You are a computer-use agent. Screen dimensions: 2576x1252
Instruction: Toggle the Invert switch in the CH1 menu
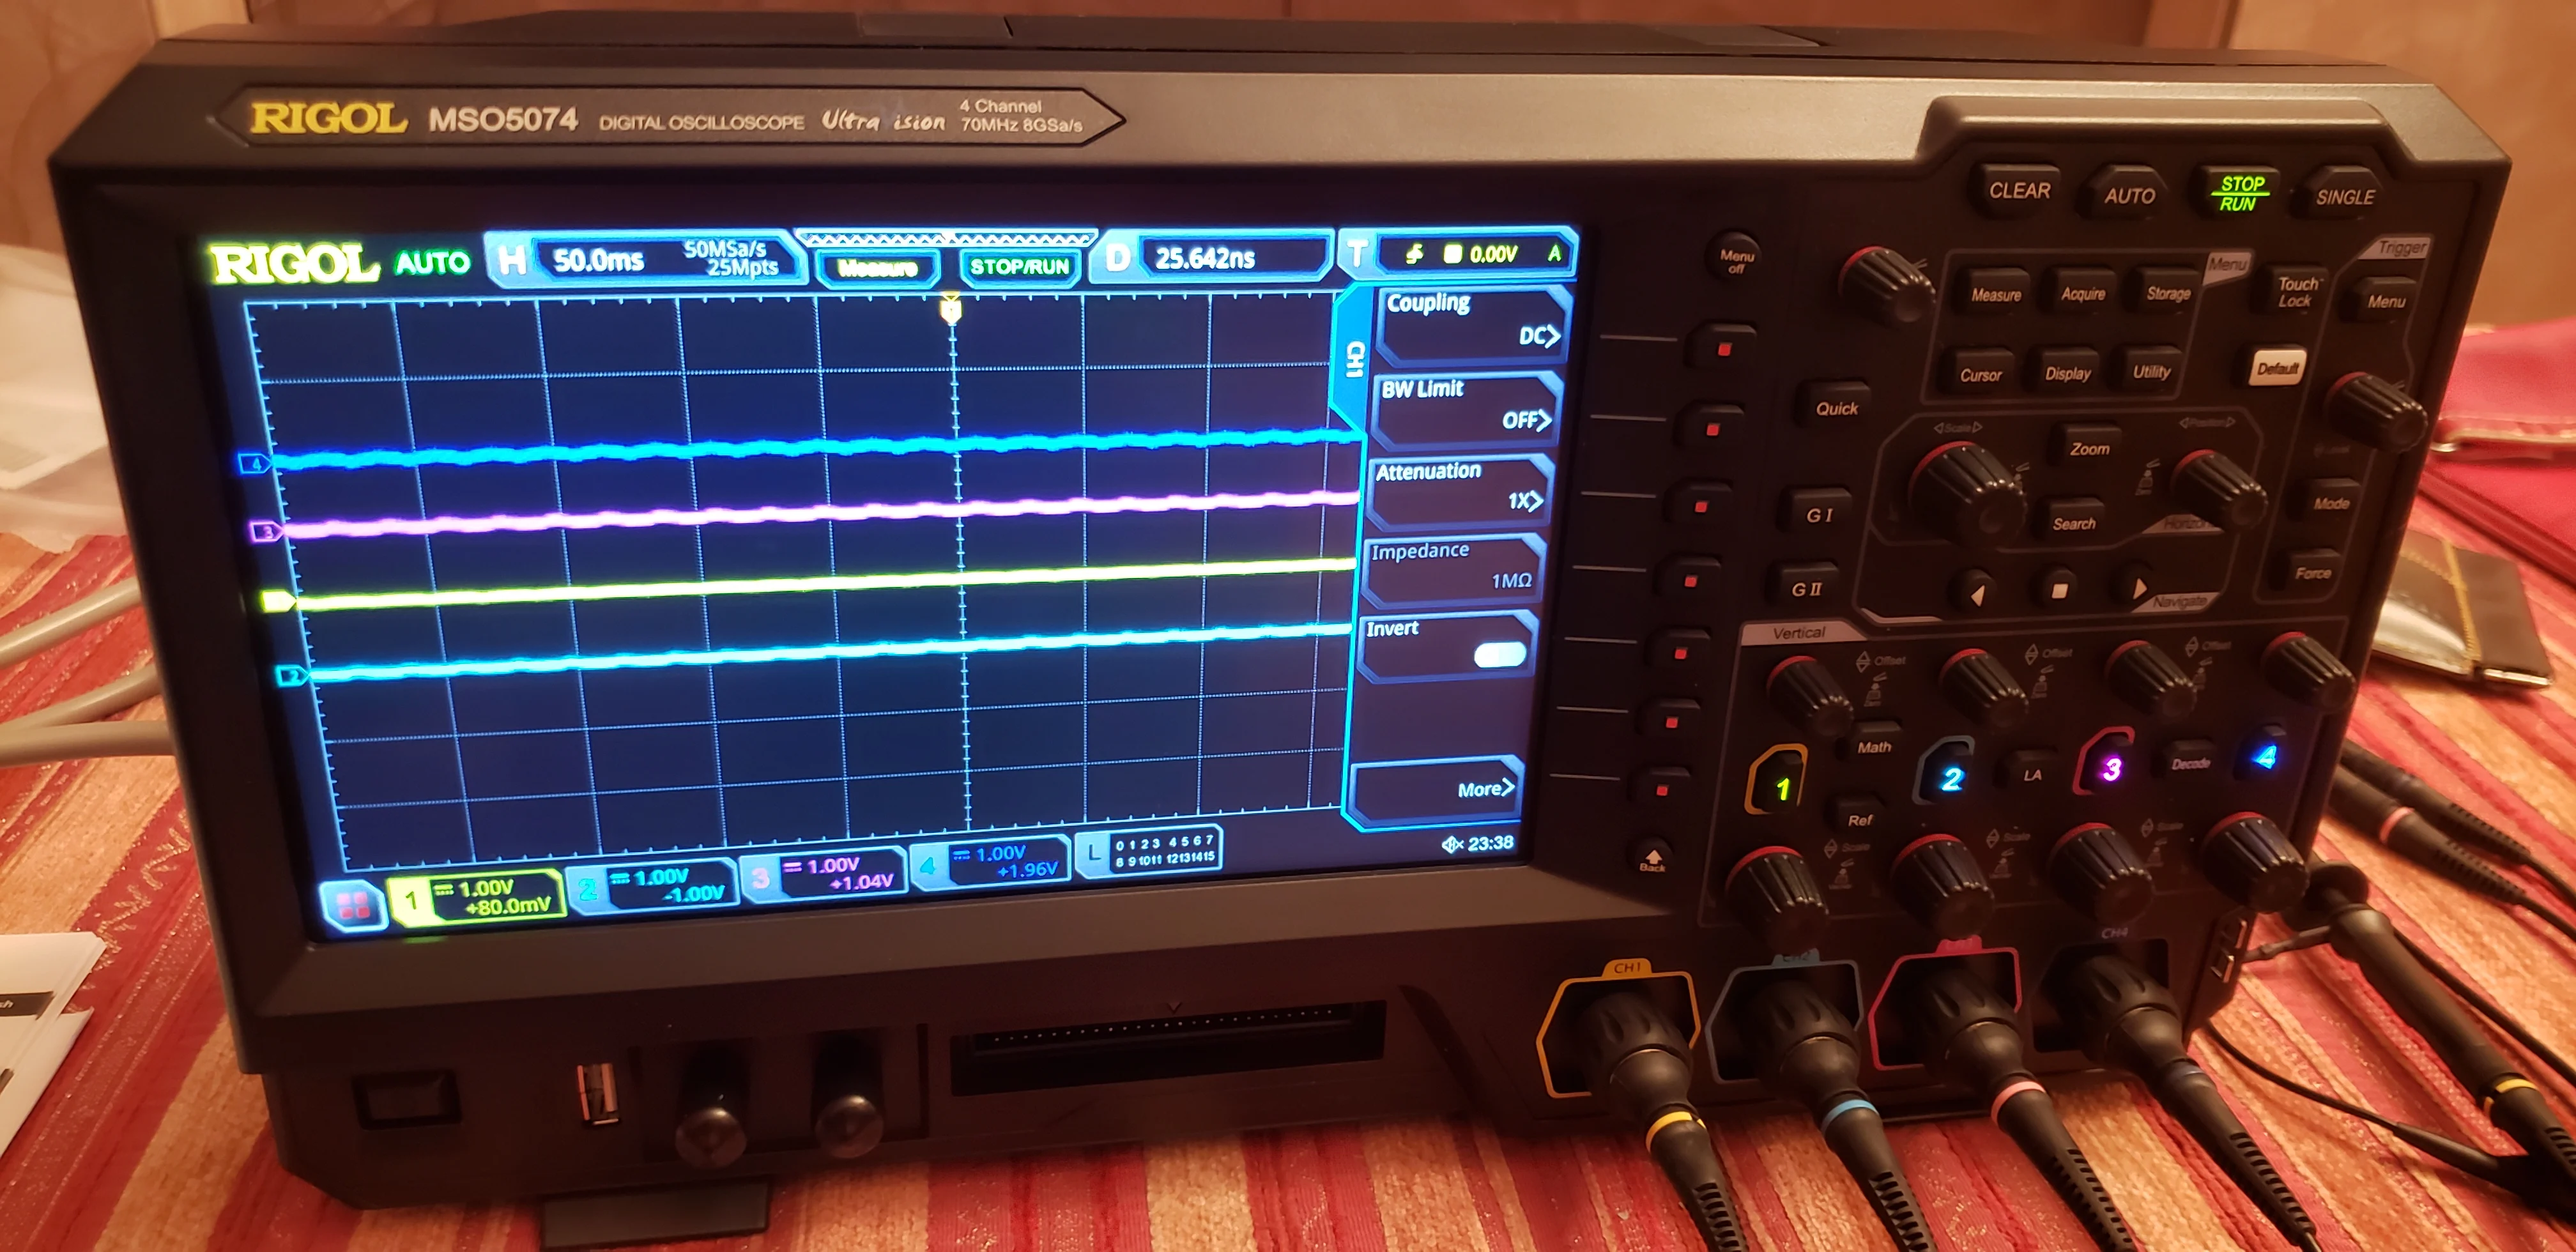point(1499,654)
